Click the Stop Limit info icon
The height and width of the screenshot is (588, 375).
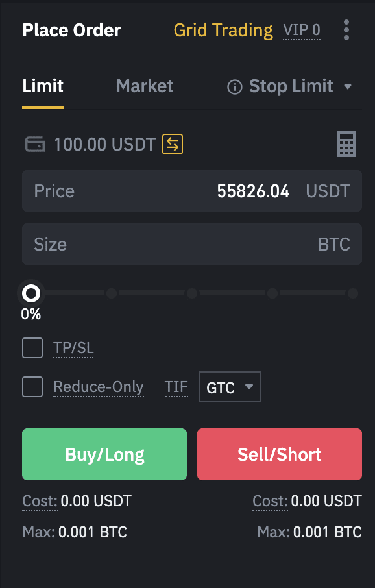235,87
